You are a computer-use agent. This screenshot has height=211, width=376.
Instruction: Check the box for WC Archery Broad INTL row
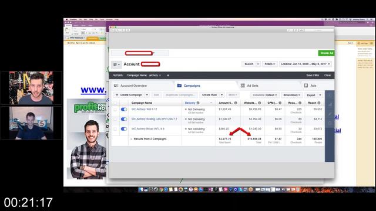115,129
